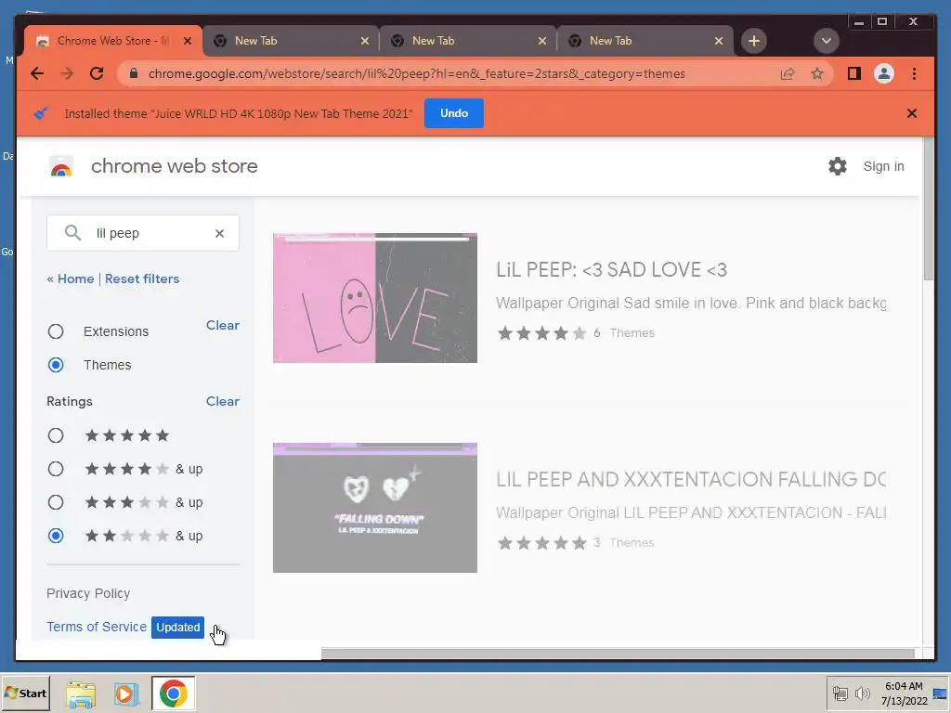Image resolution: width=951 pixels, height=713 pixels.
Task: Click the vertical page scrollbar
Action: 928,210
